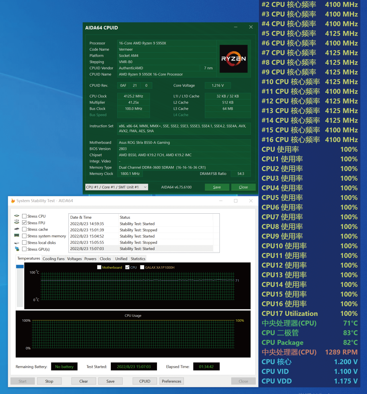Uncheck the Stress FPU checkbox
Viewport: 367px width, 394px height.
point(24,223)
